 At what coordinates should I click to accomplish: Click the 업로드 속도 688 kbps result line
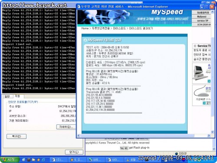point(114,65)
